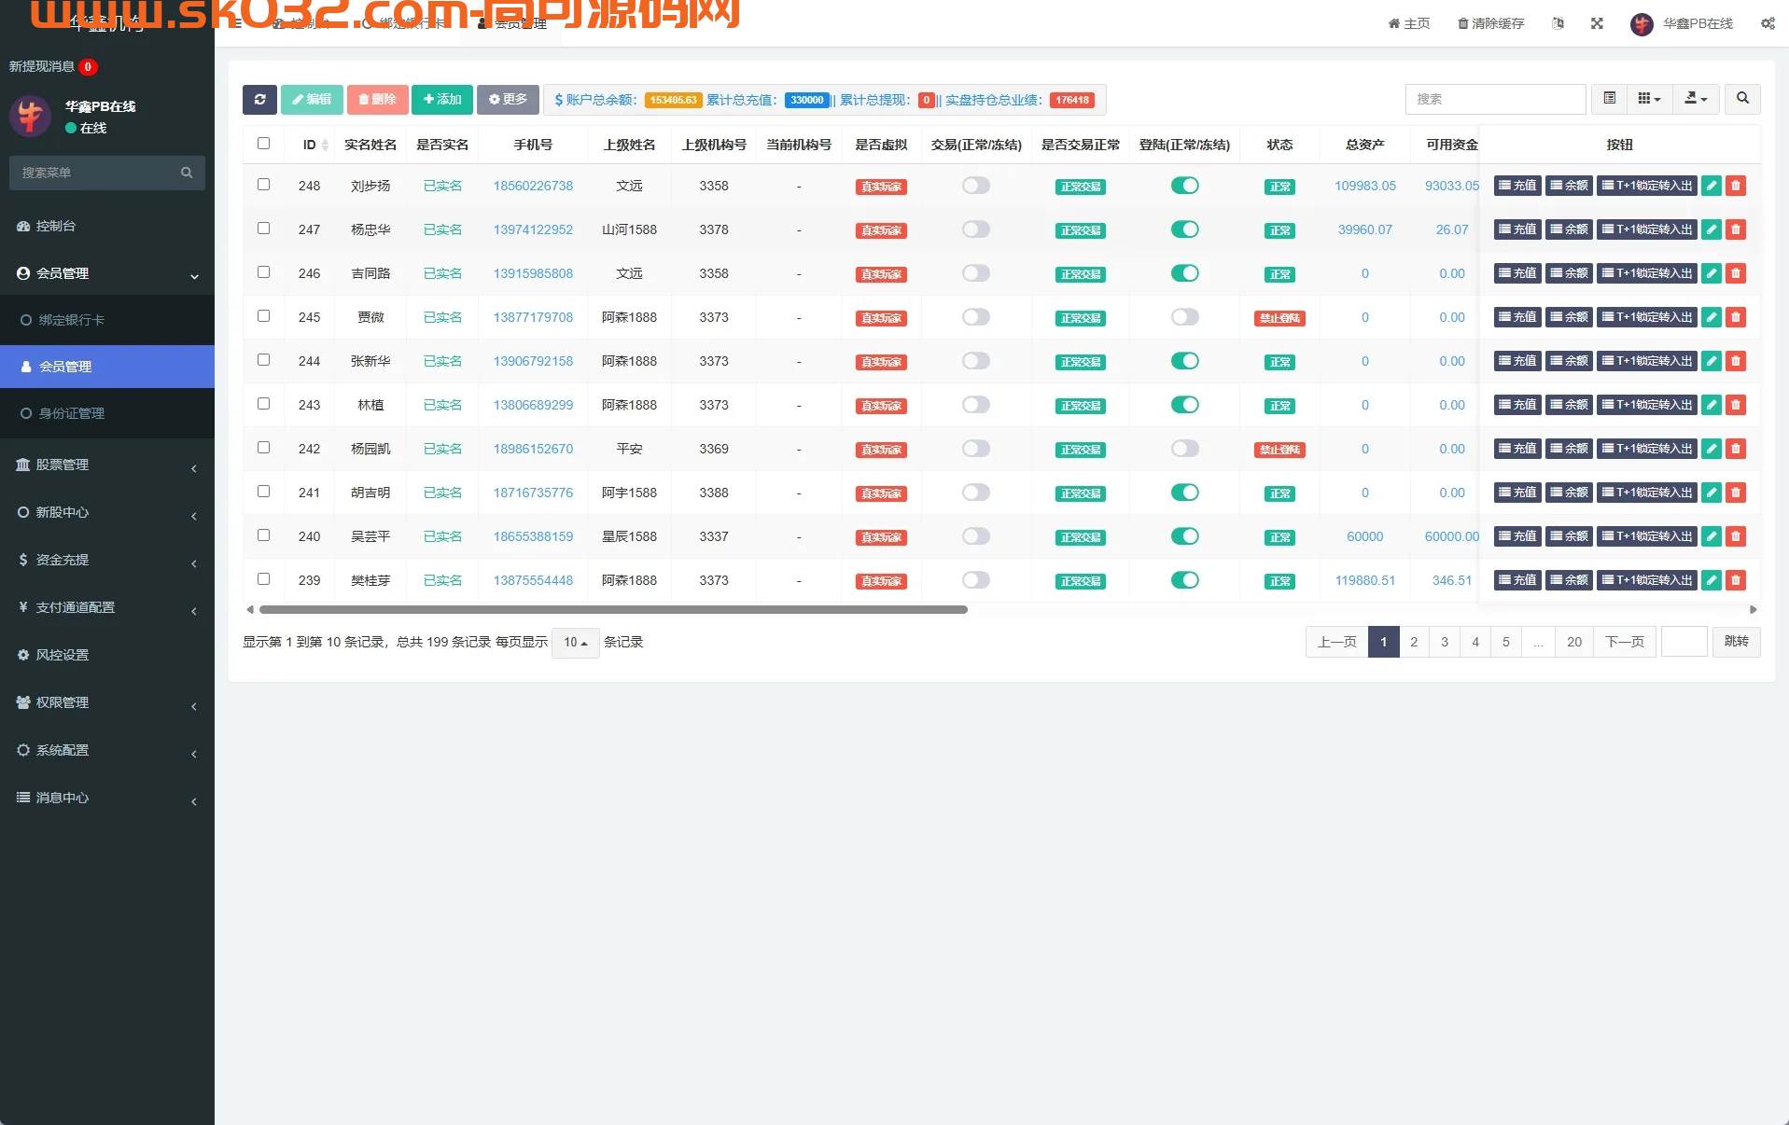Enable trade freeze toggle for row 245
Image resolution: width=1789 pixels, height=1125 pixels.
[x=975, y=317]
